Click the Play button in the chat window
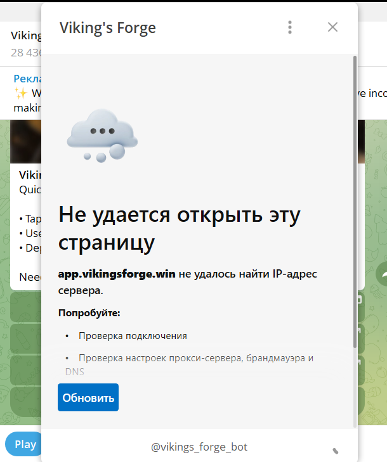The width and height of the screenshot is (387, 462). pos(23,444)
